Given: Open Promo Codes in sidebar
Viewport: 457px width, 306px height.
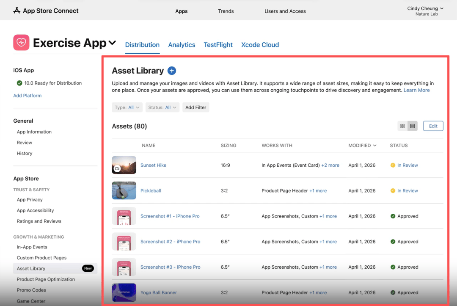Looking at the screenshot, I should point(31,290).
